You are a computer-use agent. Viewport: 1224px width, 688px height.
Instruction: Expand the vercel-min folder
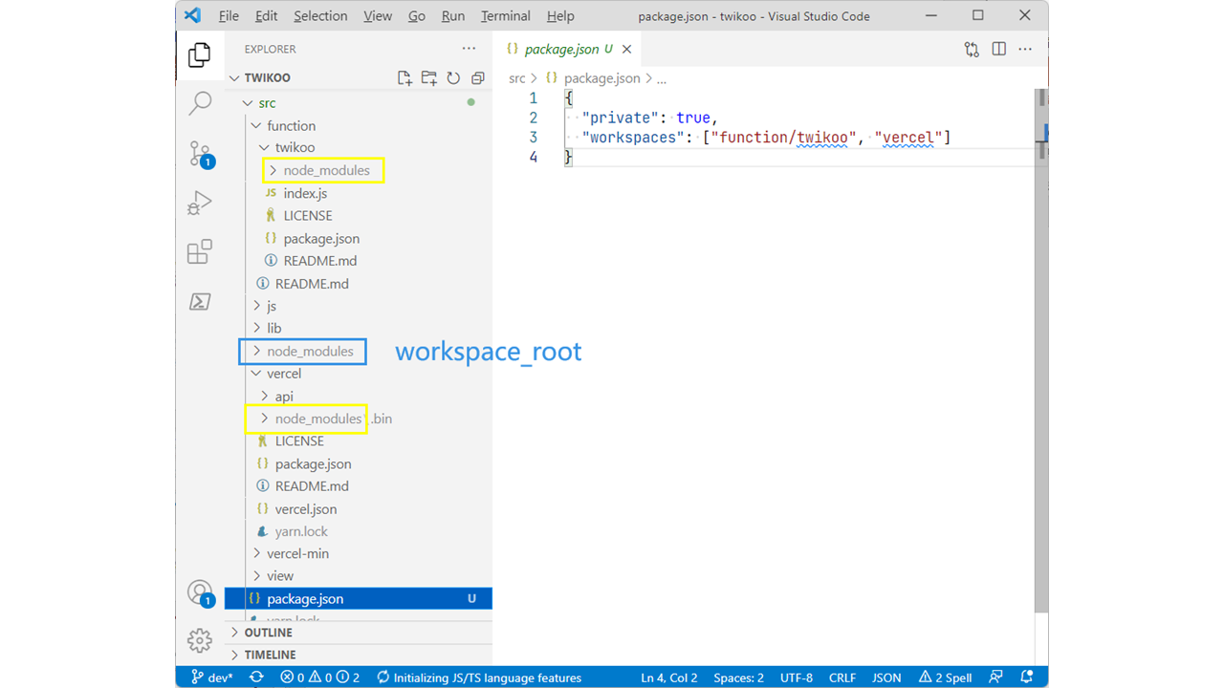[297, 553]
